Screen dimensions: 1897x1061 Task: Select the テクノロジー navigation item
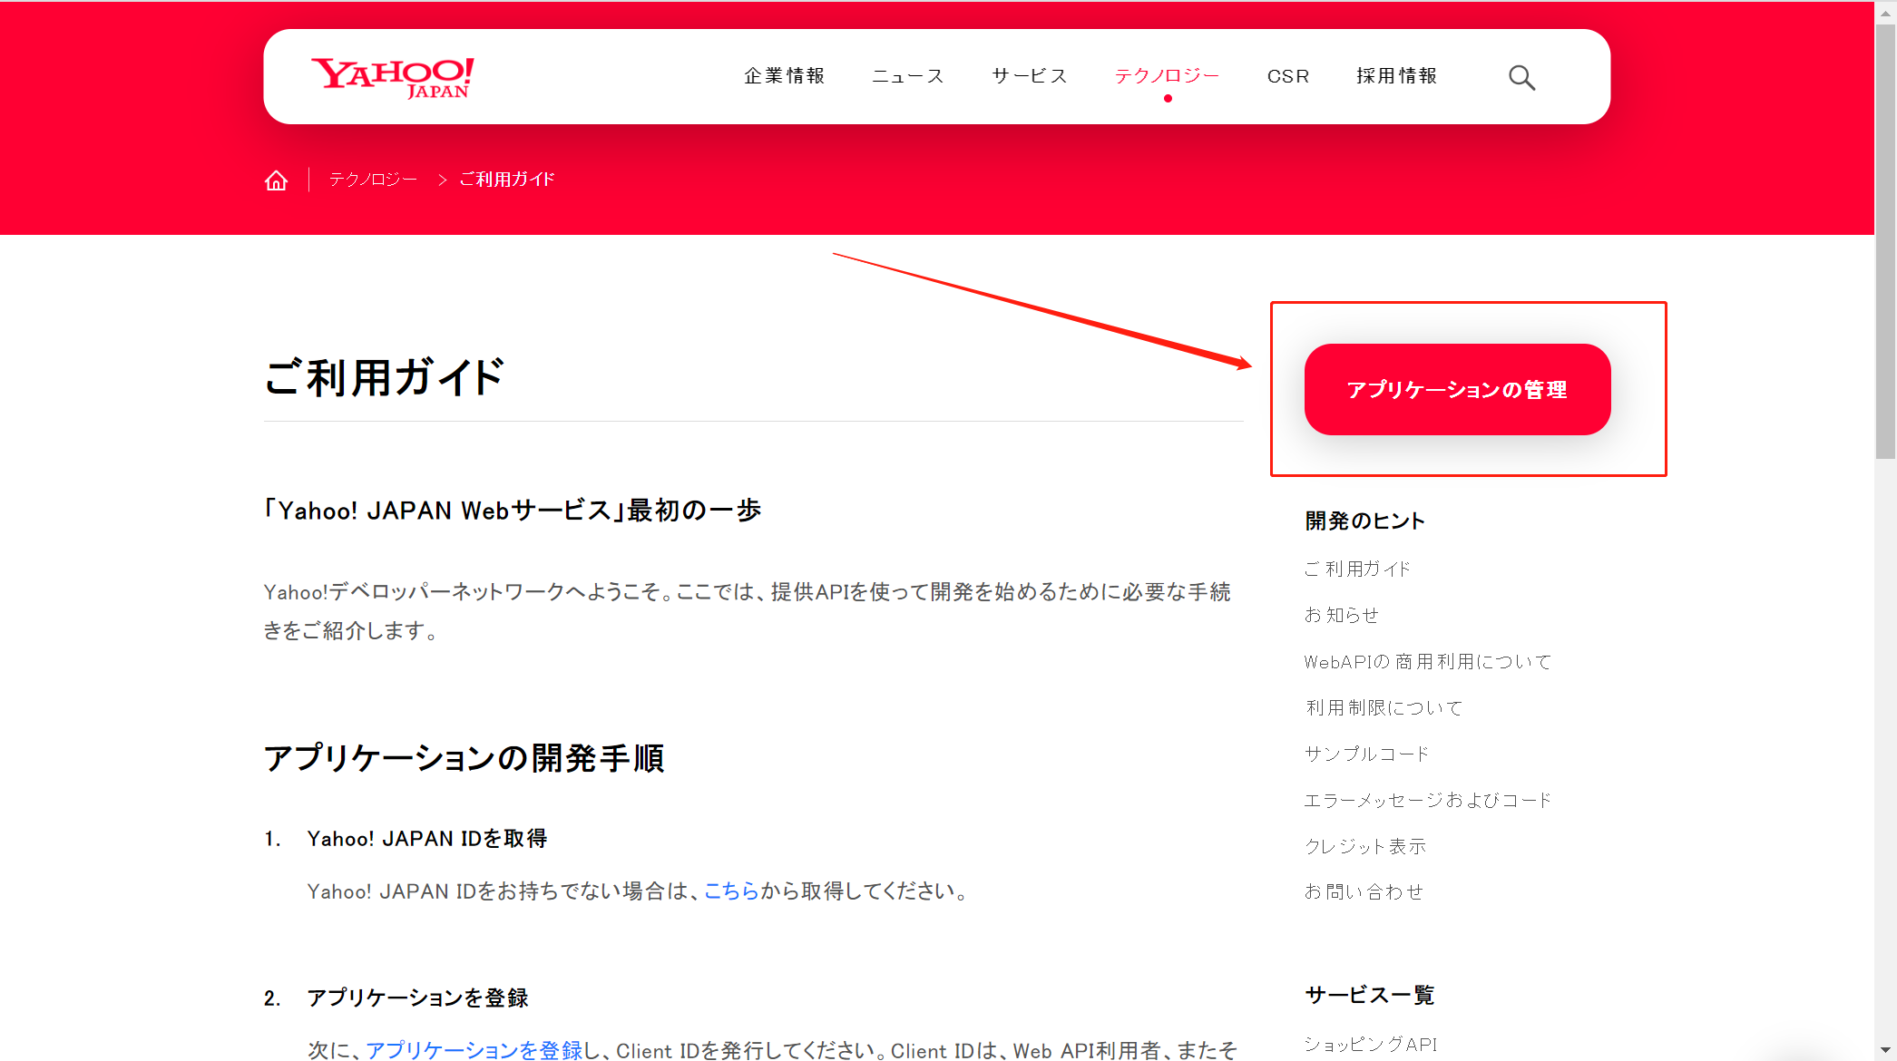(x=1167, y=76)
